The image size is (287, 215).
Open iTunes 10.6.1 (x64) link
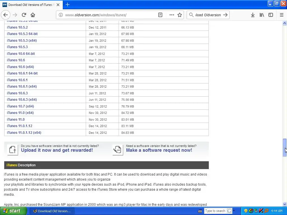click(x=22, y=87)
